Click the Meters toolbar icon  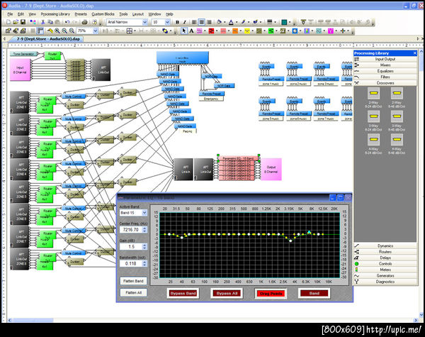(x=307, y=31)
